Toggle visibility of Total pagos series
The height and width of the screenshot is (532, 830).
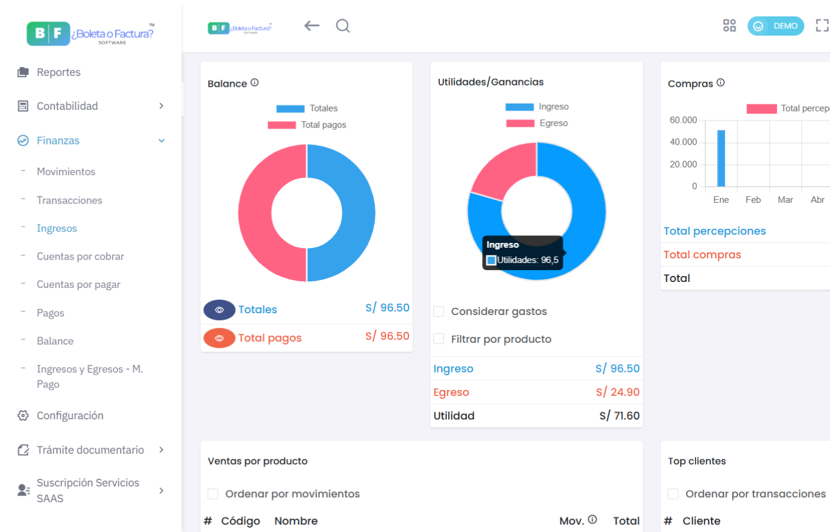[x=218, y=338]
